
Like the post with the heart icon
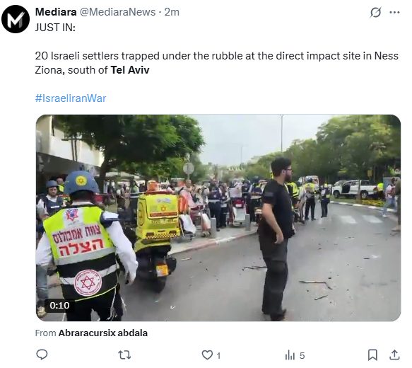(207, 355)
